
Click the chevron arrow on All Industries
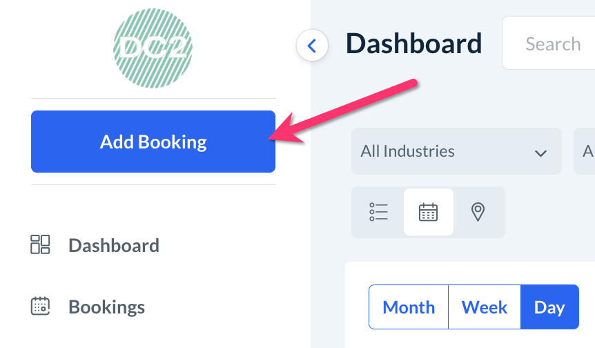tap(540, 153)
